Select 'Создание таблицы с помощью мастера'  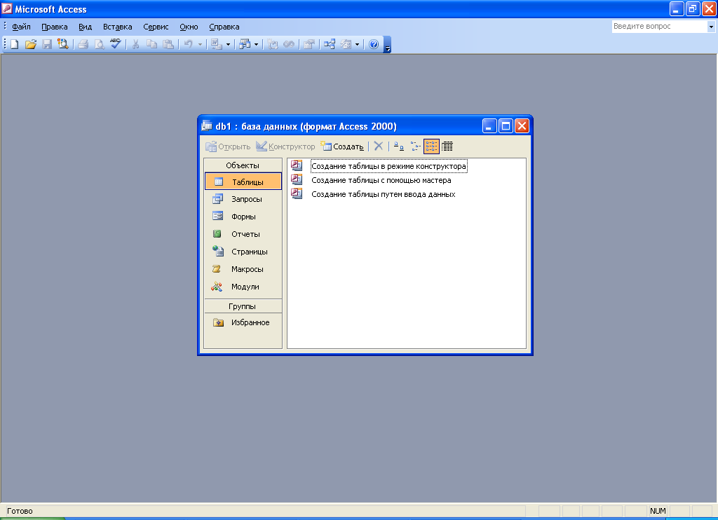(381, 180)
